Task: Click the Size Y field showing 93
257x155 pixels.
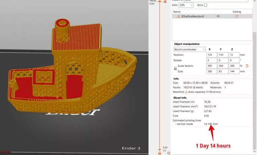Action: point(223,71)
